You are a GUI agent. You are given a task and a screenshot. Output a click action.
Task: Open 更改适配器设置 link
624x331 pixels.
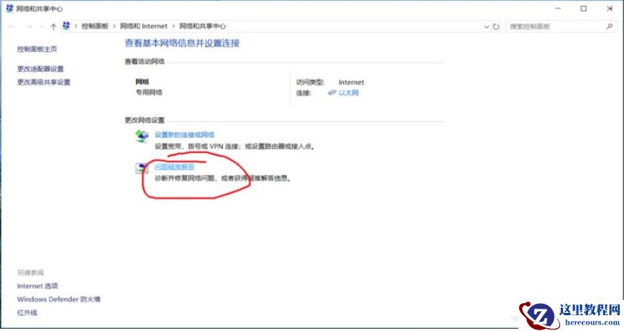[x=40, y=69]
